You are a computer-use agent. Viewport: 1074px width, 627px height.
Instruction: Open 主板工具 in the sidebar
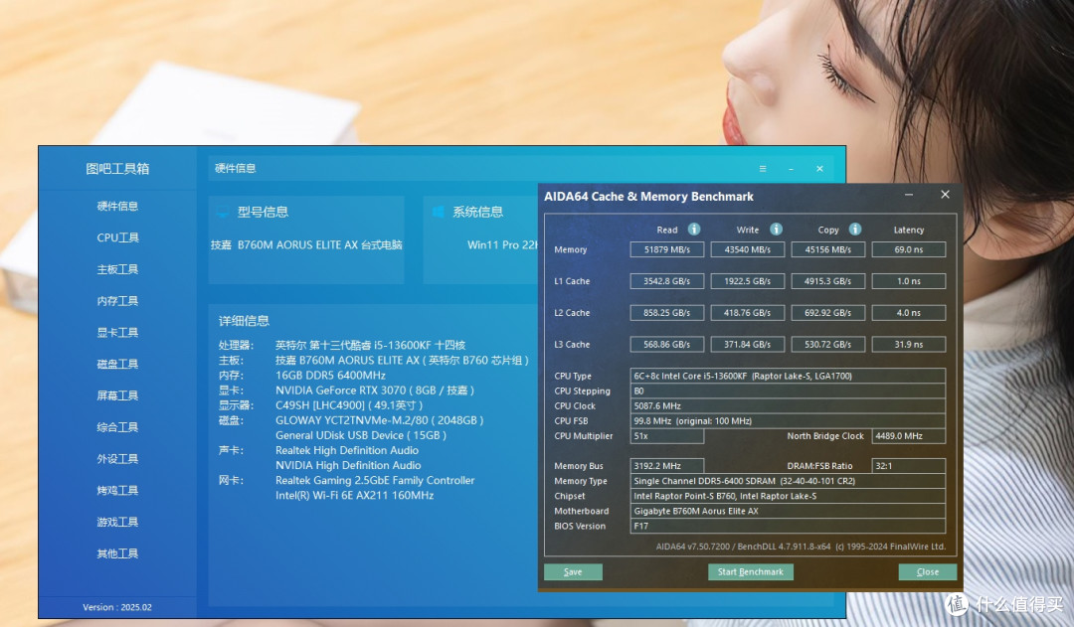tap(117, 269)
